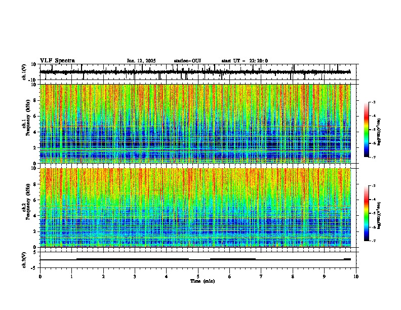The width and height of the screenshot is (401, 310).
Task: Click the log(PSD) label beside ch.1 color bar
Action: [x=379, y=132]
